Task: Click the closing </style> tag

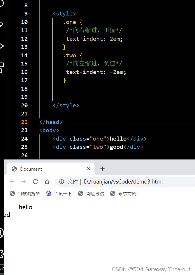Action: (x=66, y=105)
